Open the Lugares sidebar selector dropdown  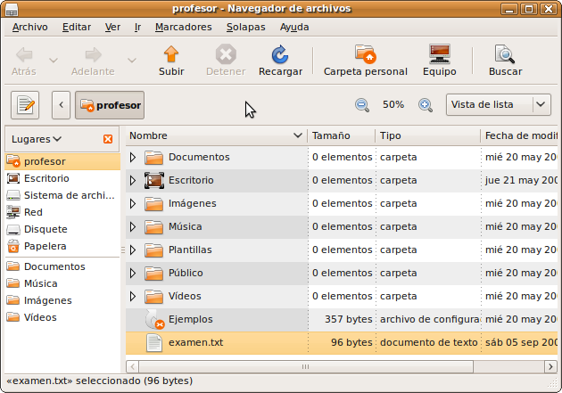pos(37,139)
